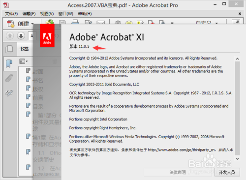Click the sticky note comment icon
This screenshot has width=246, height=180.
click(129, 22)
